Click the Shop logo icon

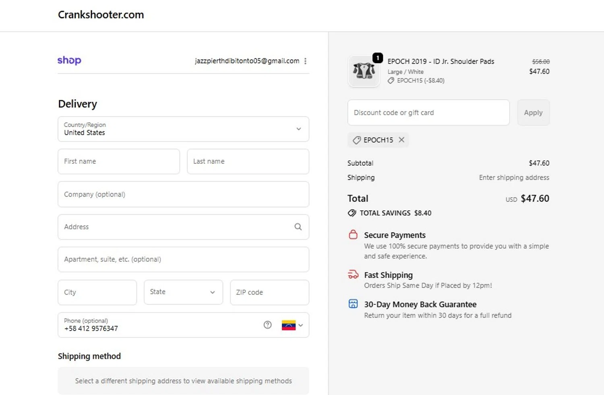[x=69, y=60]
